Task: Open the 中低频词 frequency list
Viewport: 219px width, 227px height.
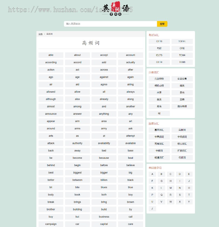Action: [x=182, y=137]
